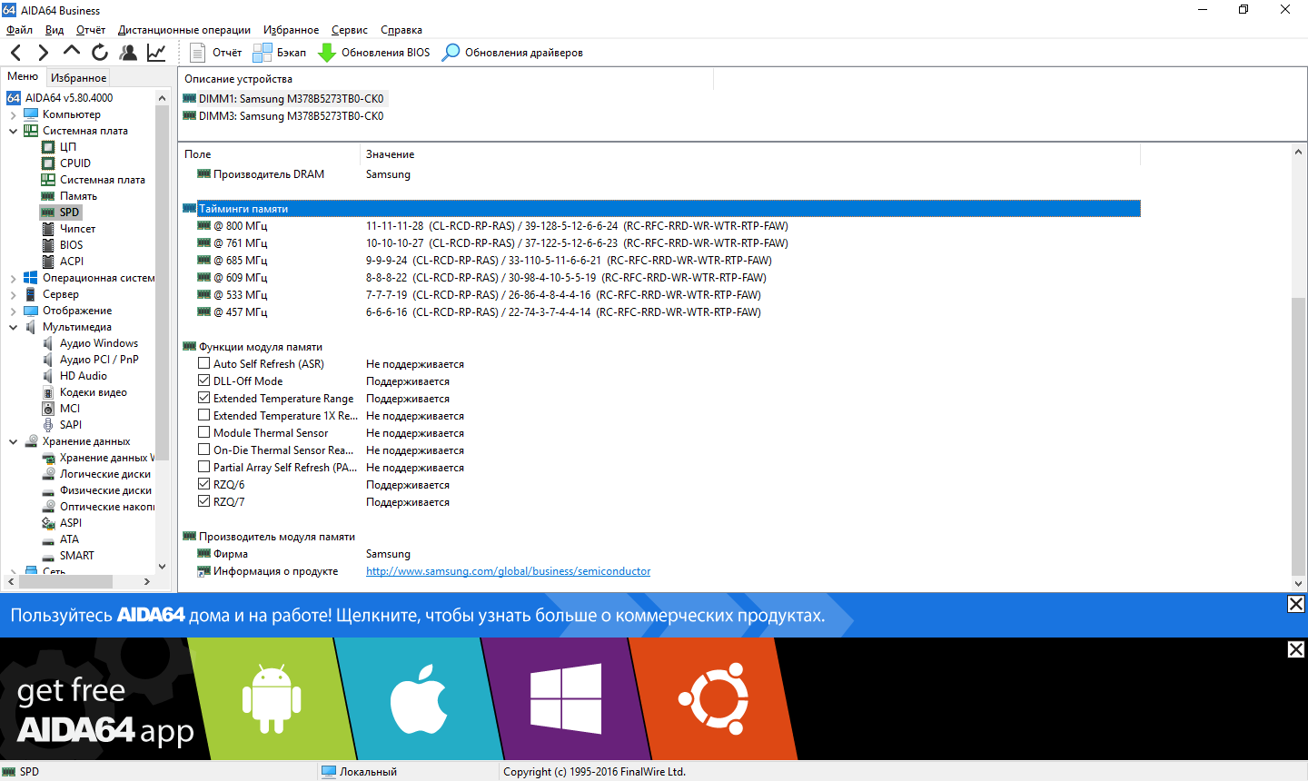Click the Значение column header
The image size is (1308, 781).
[750, 154]
